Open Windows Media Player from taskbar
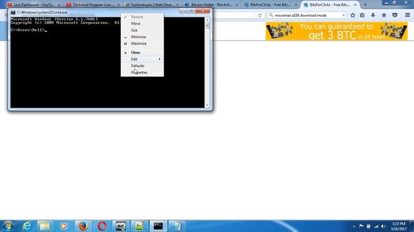Image resolution: width=414 pixels, height=232 pixels. point(63,226)
